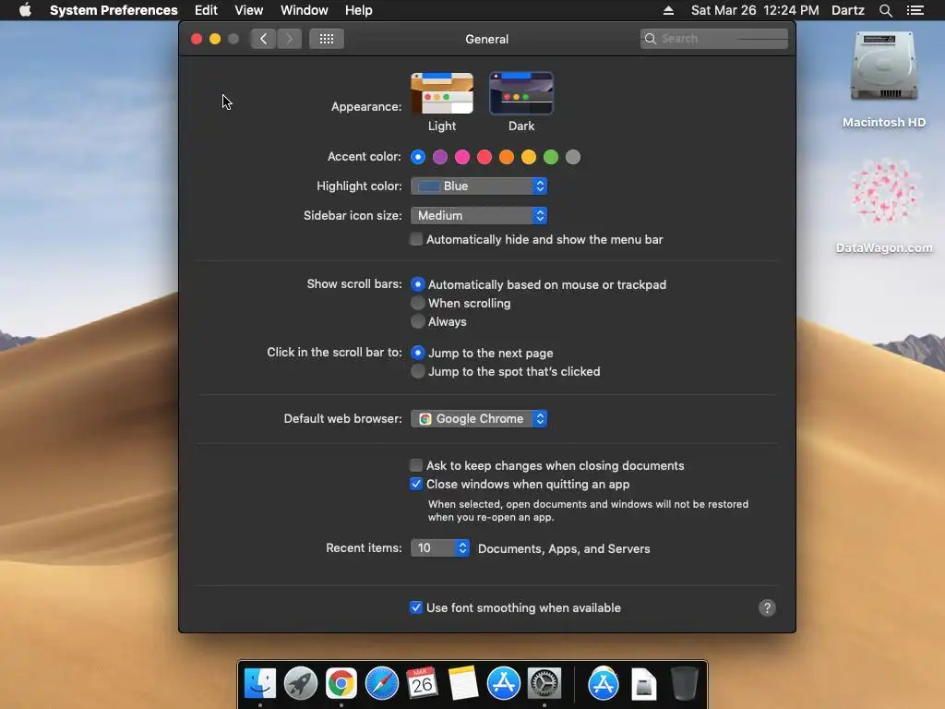Uncheck Close windows when quitting an app
This screenshot has width=945, height=709.
pos(416,484)
